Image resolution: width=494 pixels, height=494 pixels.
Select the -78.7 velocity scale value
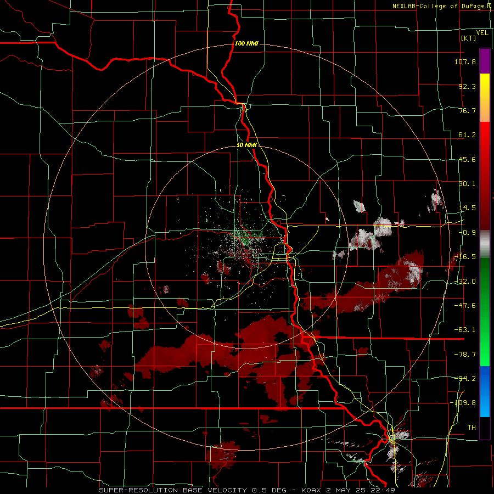[465, 355]
